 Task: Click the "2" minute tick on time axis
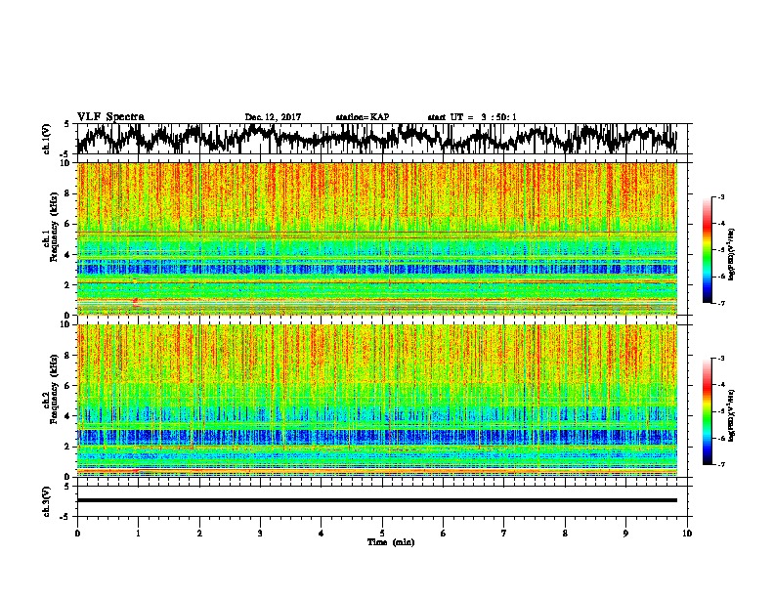tap(199, 534)
